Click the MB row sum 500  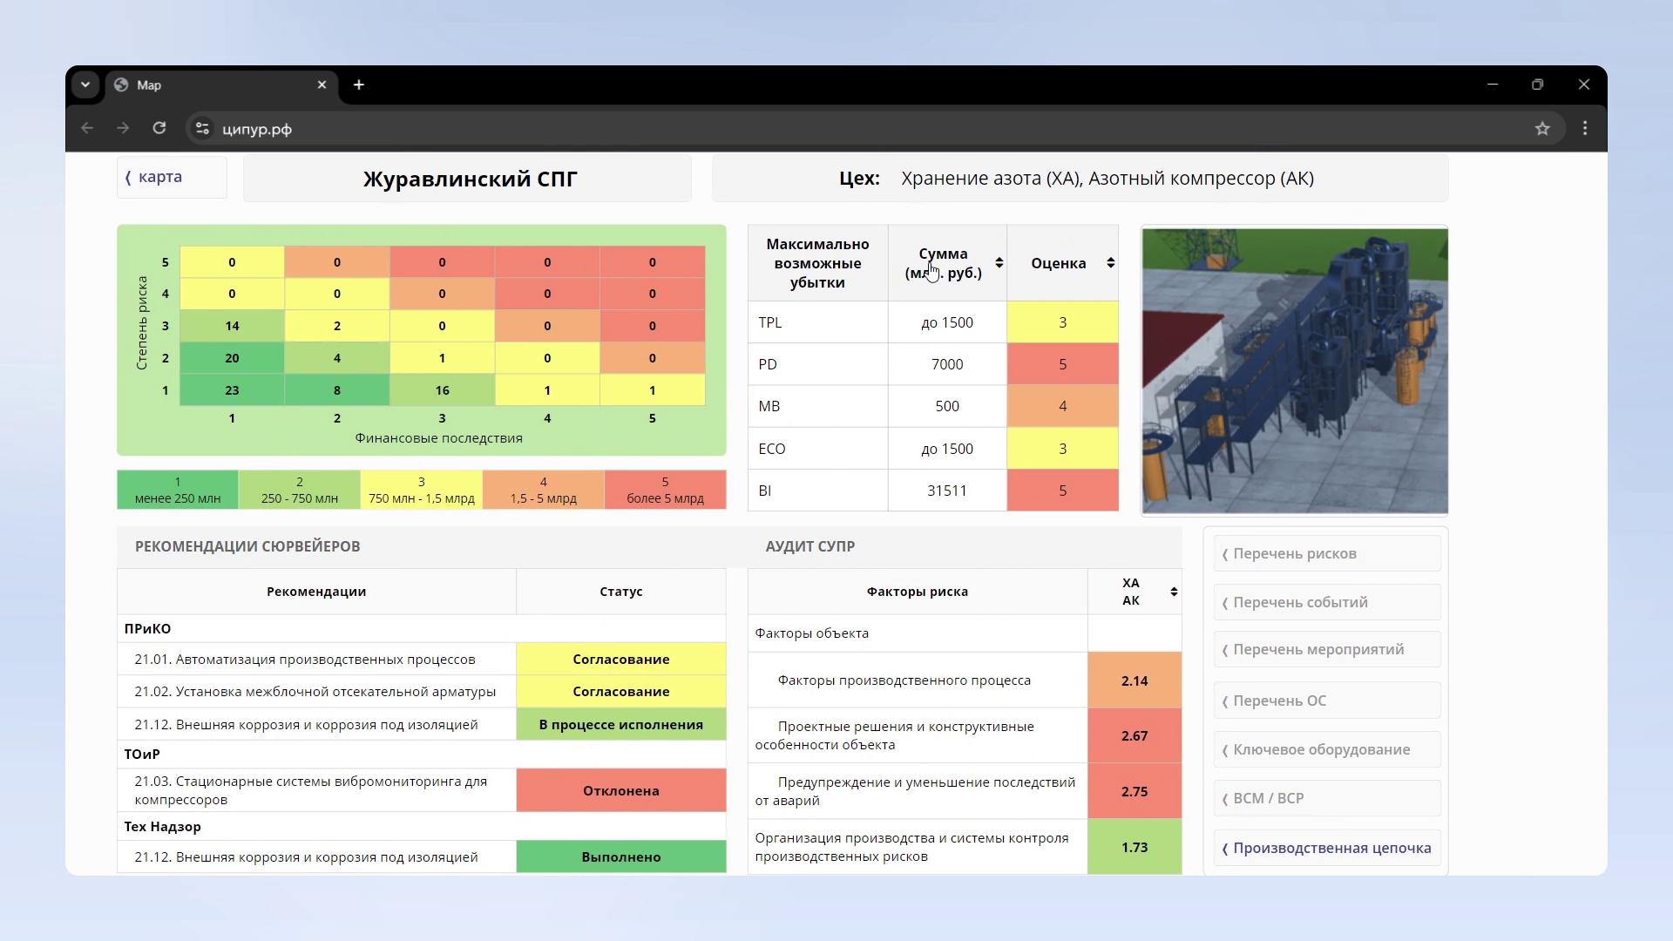[947, 406]
